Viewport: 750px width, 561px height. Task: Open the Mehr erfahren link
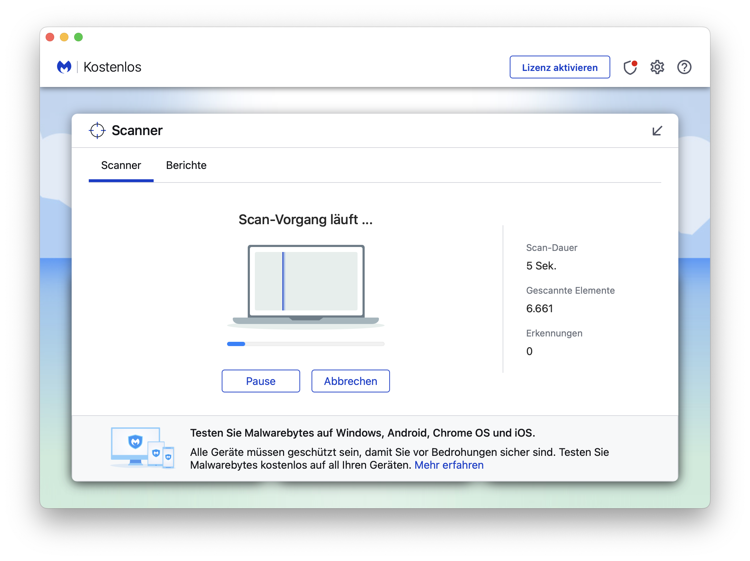pyautogui.click(x=449, y=465)
